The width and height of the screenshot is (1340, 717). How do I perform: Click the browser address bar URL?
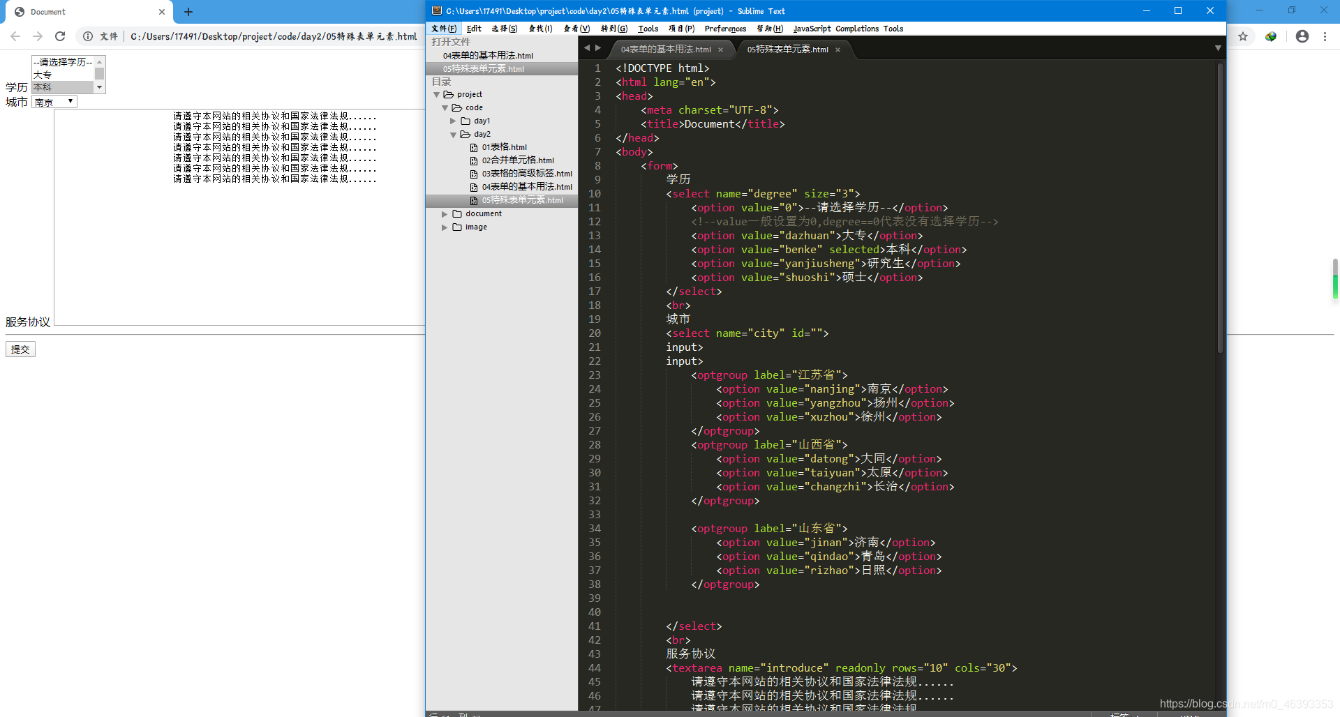tap(274, 36)
